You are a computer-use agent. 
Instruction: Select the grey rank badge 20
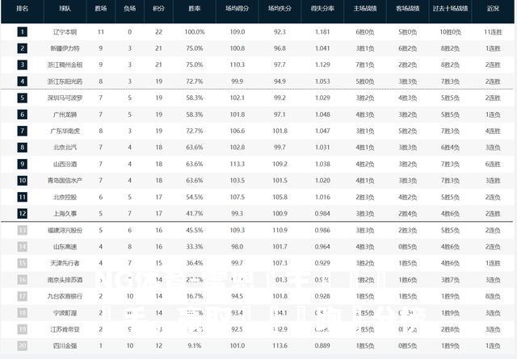22,345
